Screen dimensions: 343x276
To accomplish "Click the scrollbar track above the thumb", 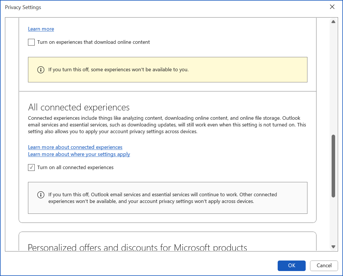I will coord(333,79).
